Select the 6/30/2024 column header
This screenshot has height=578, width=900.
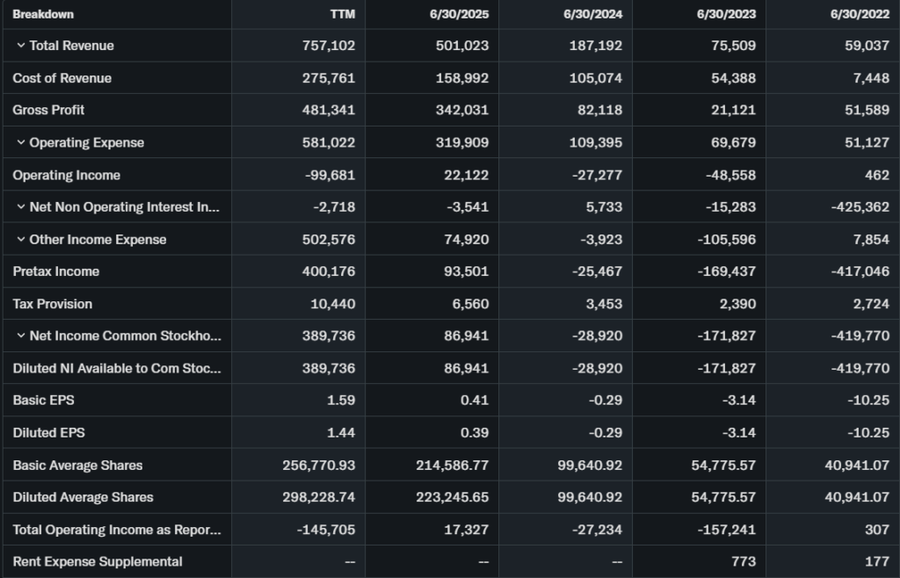click(594, 14)
